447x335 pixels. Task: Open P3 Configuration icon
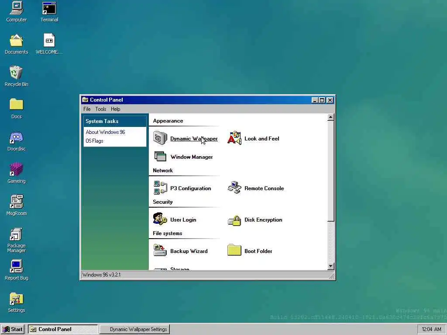[x=160, y=188]
